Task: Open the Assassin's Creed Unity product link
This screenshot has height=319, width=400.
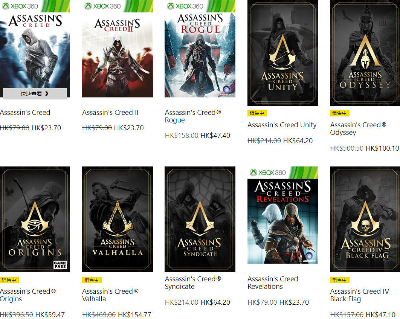Action: (282, 125)
